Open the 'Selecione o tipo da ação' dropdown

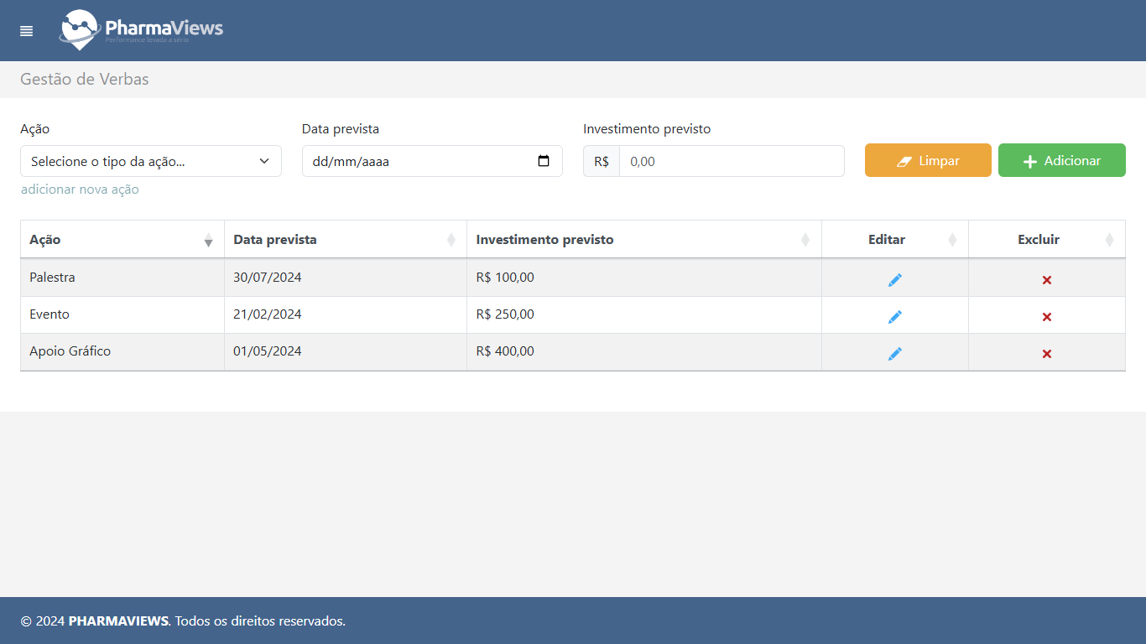pyautogui.click(x=150, y=161)
